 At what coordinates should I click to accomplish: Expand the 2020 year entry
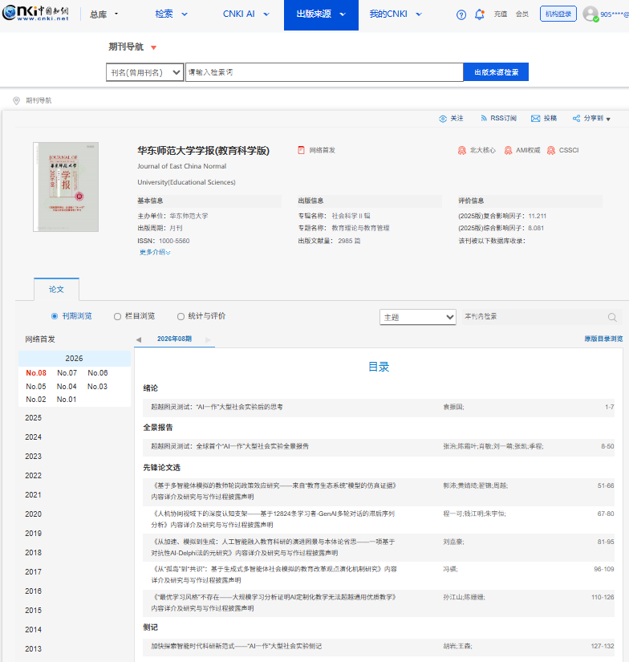pos(34,514)
